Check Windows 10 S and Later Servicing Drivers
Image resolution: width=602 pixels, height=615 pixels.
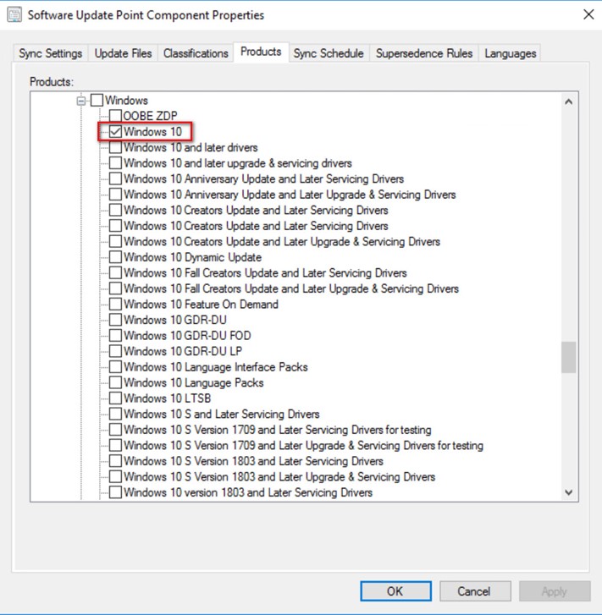[x=115, y=414]
